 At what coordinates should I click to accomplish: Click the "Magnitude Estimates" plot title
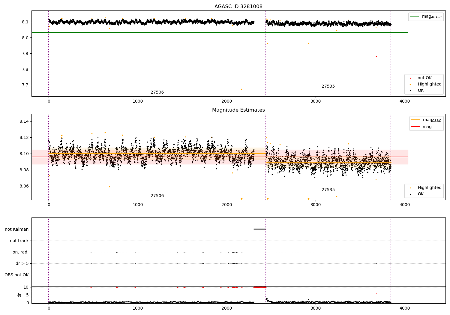(x=238, y=110)
